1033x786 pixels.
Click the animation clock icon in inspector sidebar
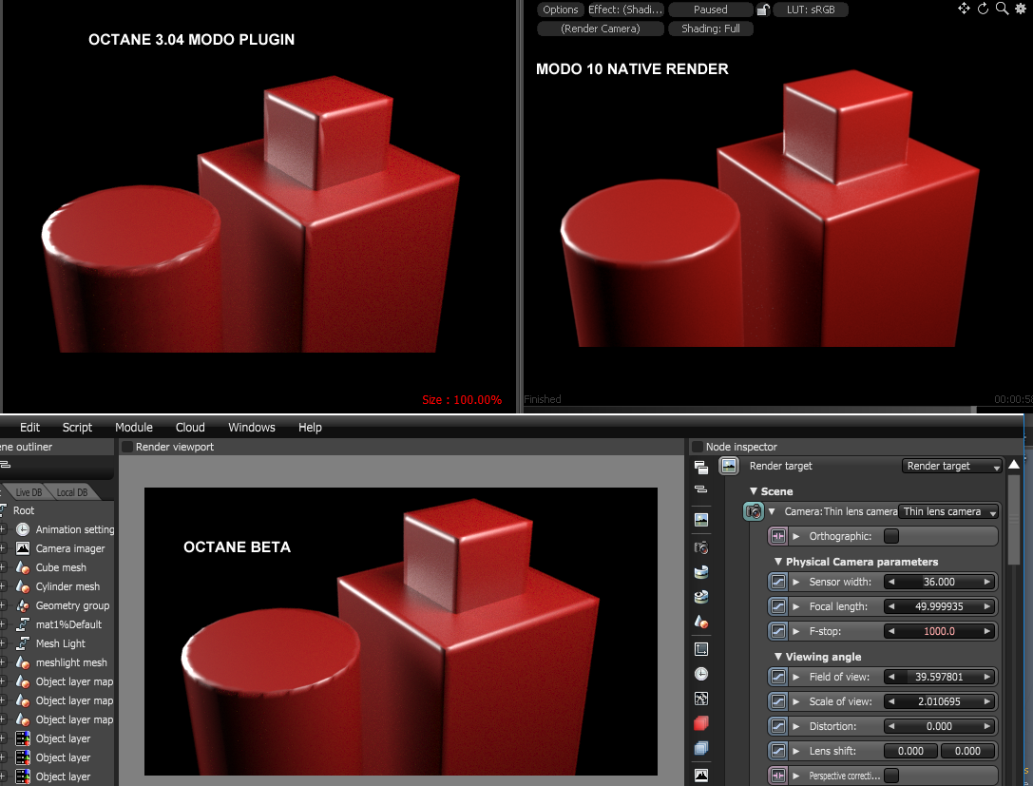point(701,674)
